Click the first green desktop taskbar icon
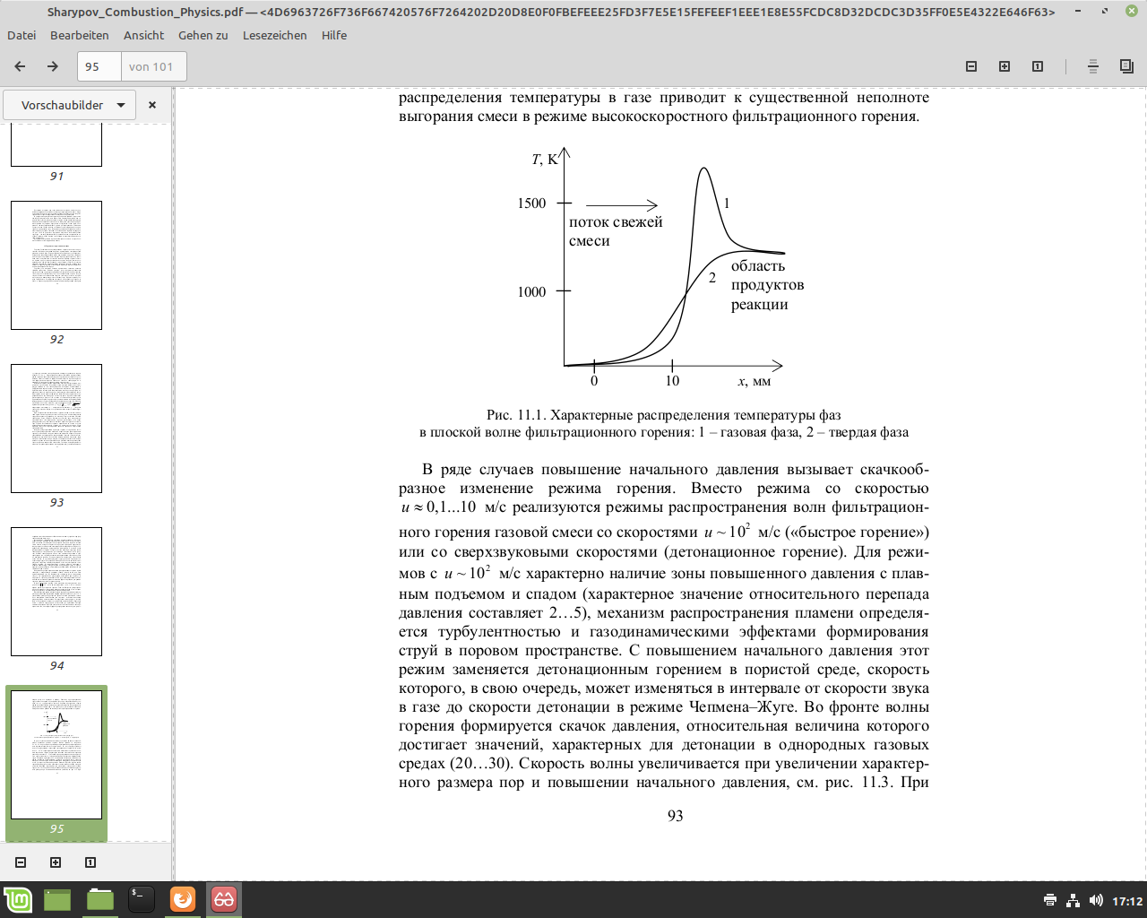The height and width of the screenshot is (918, 1147). (x=57, y=899)
